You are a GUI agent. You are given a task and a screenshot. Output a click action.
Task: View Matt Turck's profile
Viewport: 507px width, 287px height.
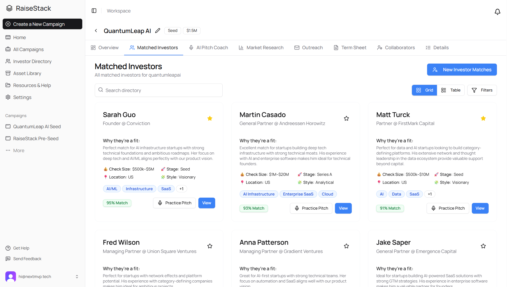pyautogui.click(x=480, y=208)
